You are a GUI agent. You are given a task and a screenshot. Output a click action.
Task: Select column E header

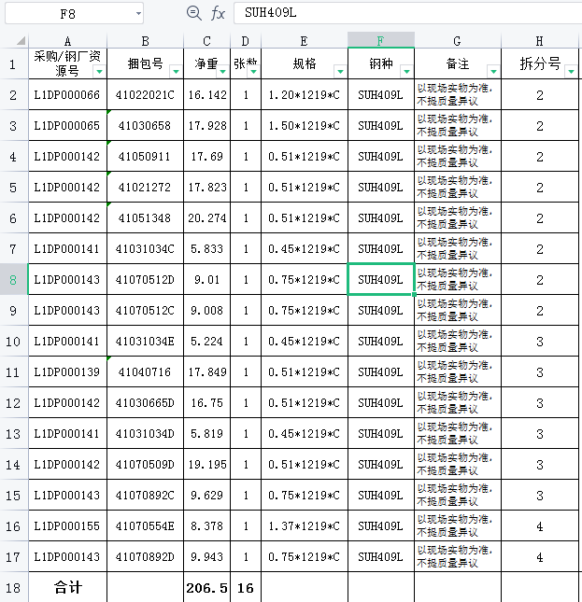pos(304,41)
